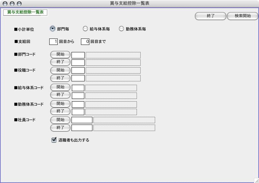The width and height of the screenshot is (259, 183).
Task: Choose the 給与体系毎 subtotal option
Action: point(85,29)
